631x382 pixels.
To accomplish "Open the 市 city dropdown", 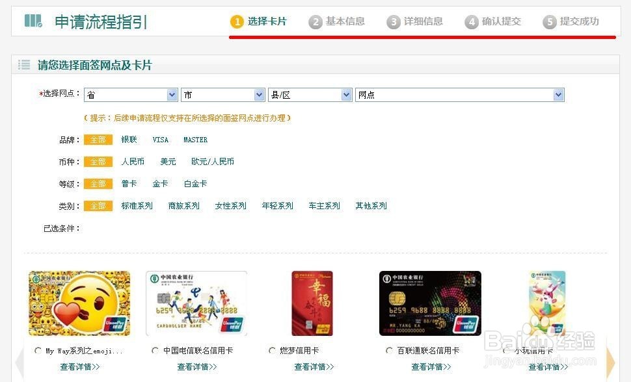I will 223,95.
